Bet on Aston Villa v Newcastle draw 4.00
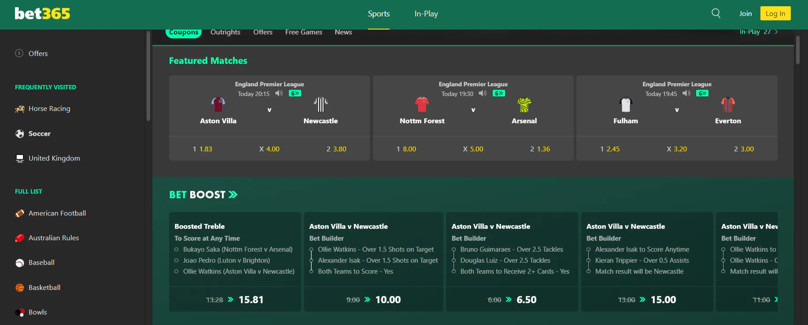Viewport: 808px width, 325px height. [269, 149]
